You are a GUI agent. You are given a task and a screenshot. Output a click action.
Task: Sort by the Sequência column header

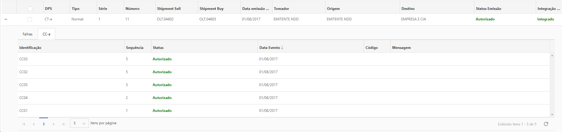coord(135,48)
